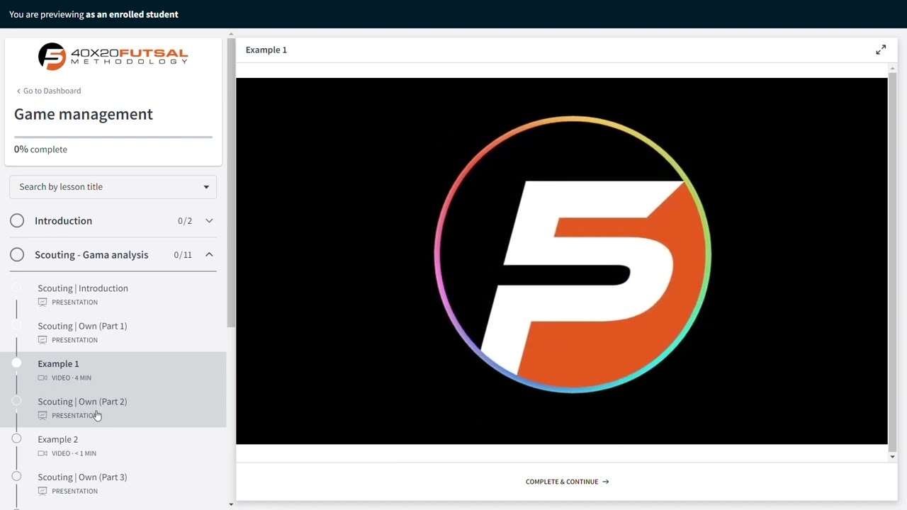Screen dimensions: 907x510
Task: Open the Introduction section heading
Action: click(63, 221)
